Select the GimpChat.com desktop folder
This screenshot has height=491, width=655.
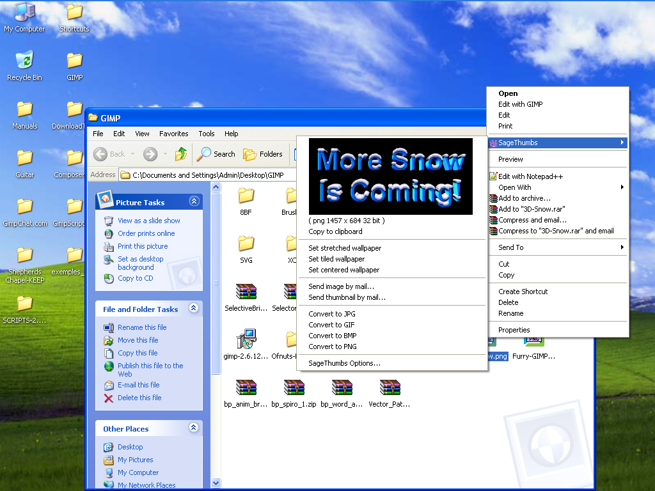click(25, 212)
